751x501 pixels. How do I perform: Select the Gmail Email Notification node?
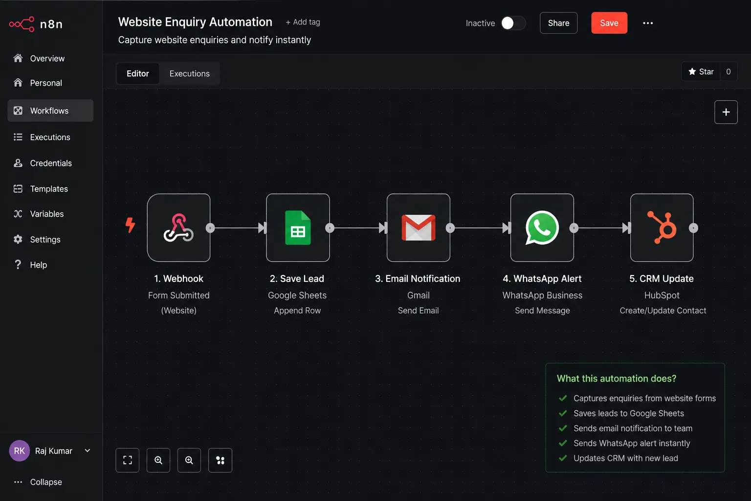point(419,228)
